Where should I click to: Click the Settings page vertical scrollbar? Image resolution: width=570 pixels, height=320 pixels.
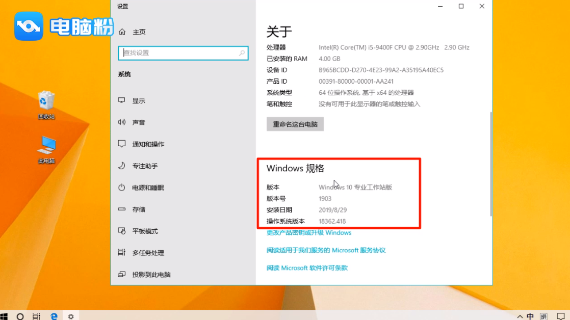click(x=491, y=164)
